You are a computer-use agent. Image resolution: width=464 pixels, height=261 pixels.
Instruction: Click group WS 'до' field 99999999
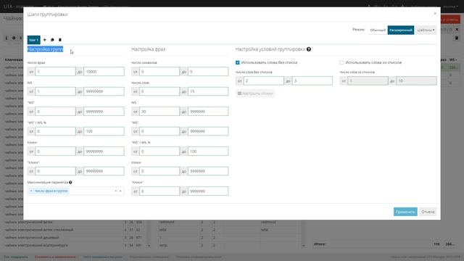coord(104,91)
